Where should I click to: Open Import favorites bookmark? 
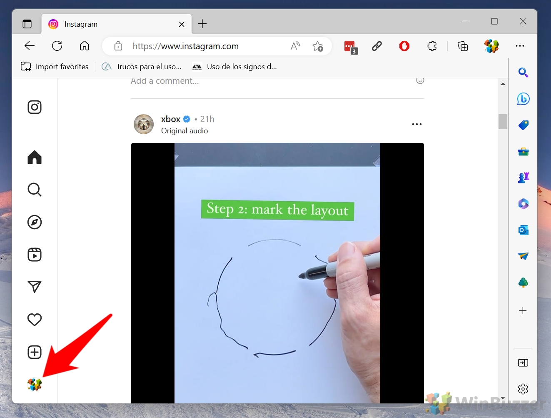coord(55,67)
